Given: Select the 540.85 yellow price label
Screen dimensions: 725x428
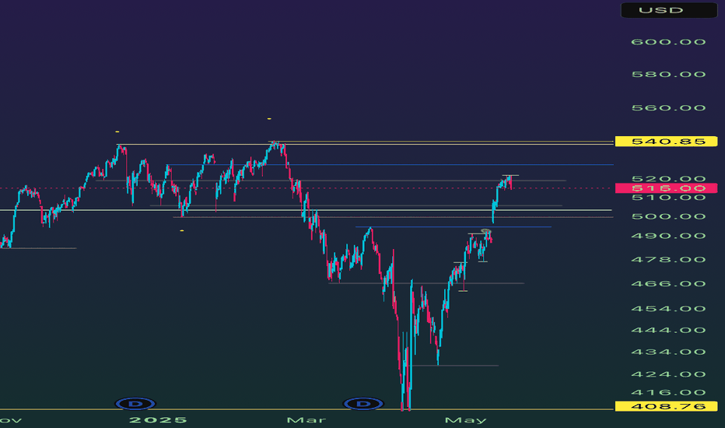Looking at the screenshot, I should (666, 141).
